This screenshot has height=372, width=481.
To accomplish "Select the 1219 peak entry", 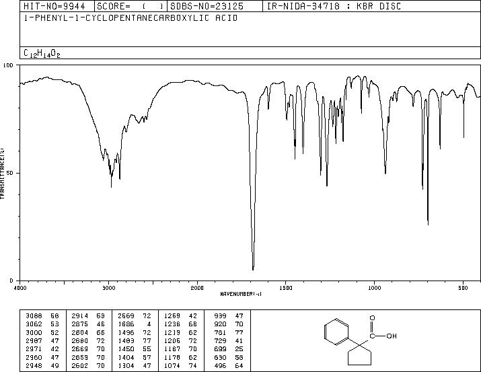I will click(x=180, y=332).
